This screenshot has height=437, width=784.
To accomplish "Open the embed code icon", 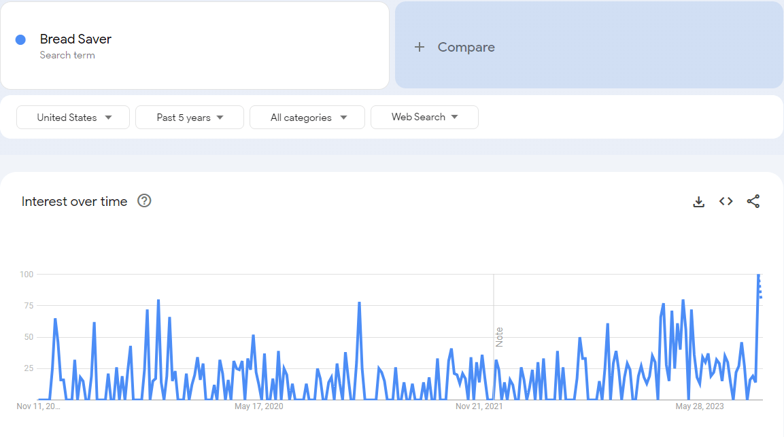I will tap(726, 201).
